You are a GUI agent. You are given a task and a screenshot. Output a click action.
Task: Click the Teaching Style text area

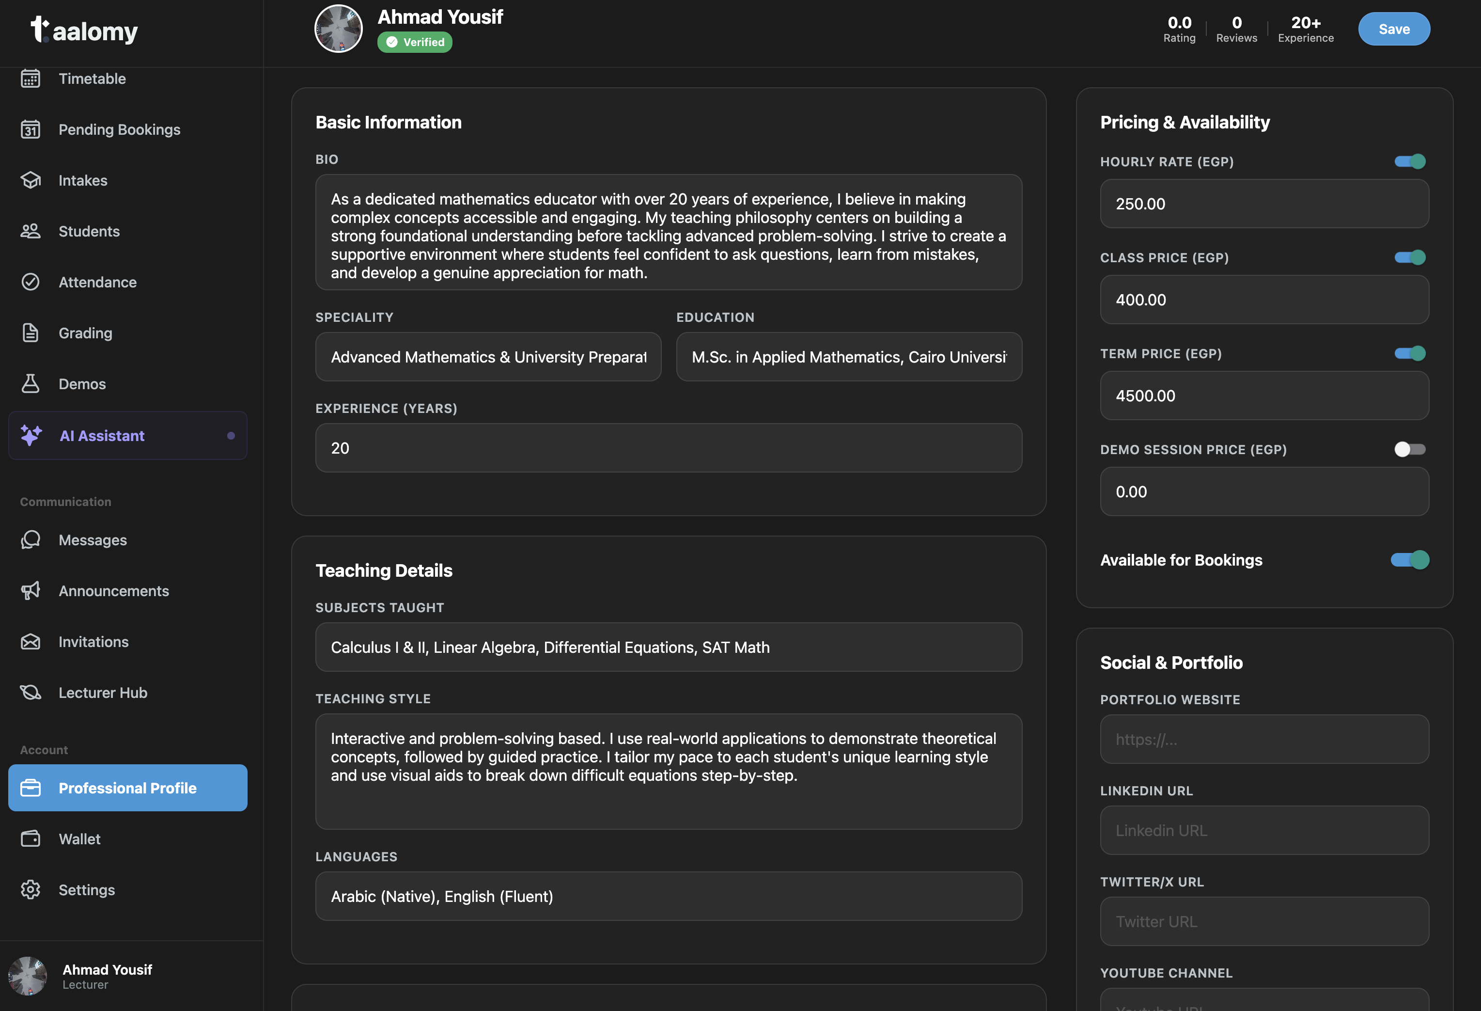pyautogui.click(x=669, y=771)
